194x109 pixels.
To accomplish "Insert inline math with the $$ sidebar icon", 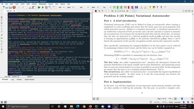I will [2, 38].
